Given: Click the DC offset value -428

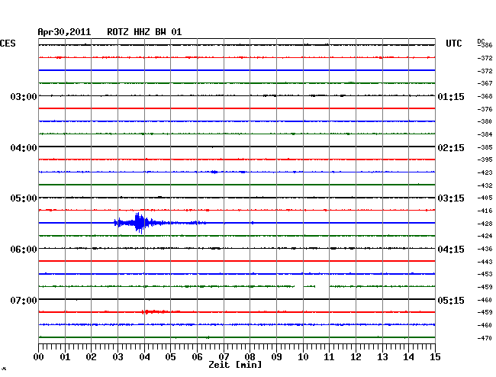Looking at the screenshot, I should click(485, 224).
